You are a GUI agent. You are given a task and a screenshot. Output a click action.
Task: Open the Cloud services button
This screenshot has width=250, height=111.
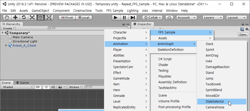click(x=169, y=18)
